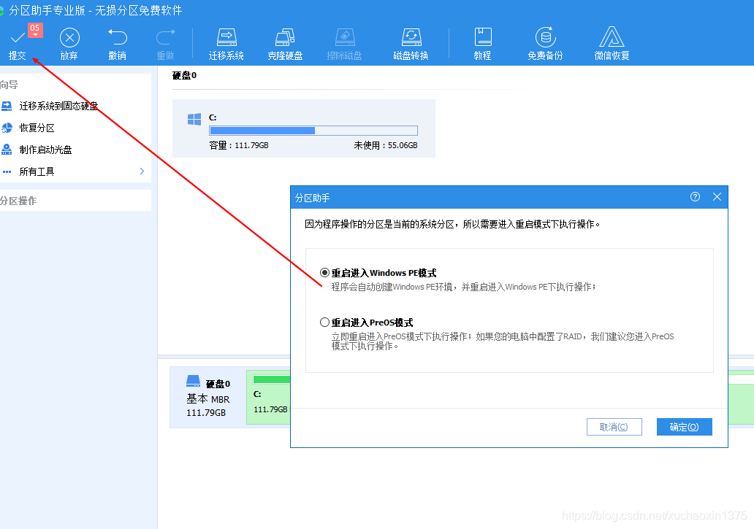Close the 分区助手 dialog

click(717, 197)
